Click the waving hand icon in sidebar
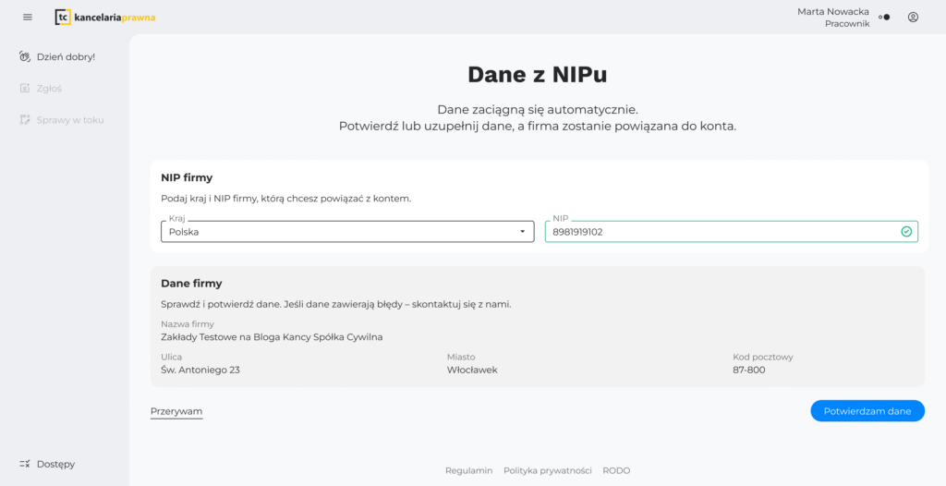Image resolution: width=946 pixels, height=486 pixels. tap(25, 56)
